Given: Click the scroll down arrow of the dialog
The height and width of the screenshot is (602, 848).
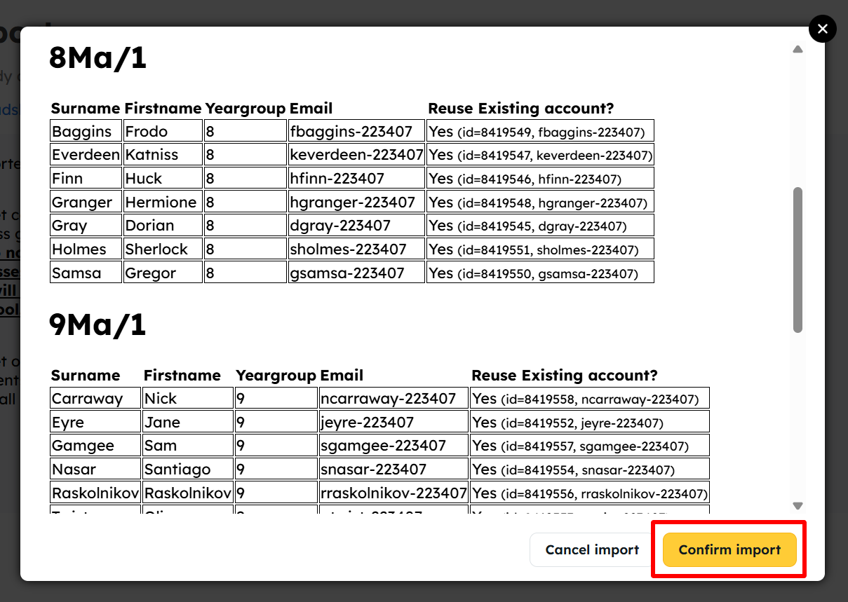Looking at the screenshot, I should (797, 505).
